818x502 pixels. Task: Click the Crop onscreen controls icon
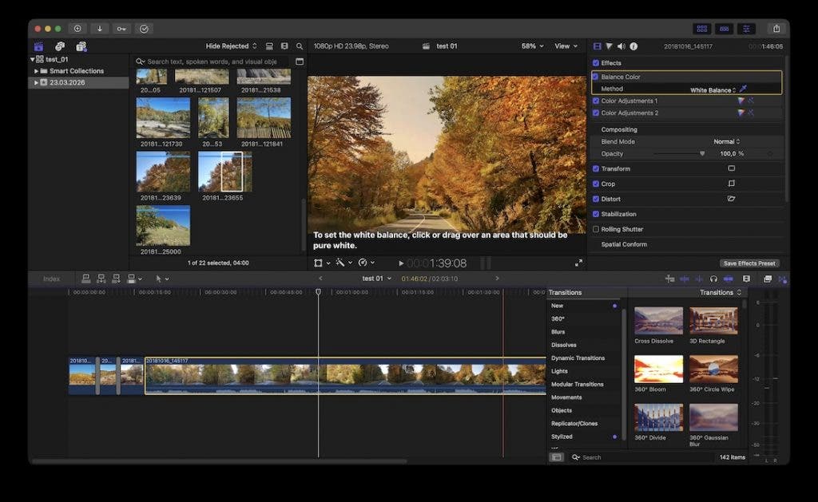click(x=732, y=184)
